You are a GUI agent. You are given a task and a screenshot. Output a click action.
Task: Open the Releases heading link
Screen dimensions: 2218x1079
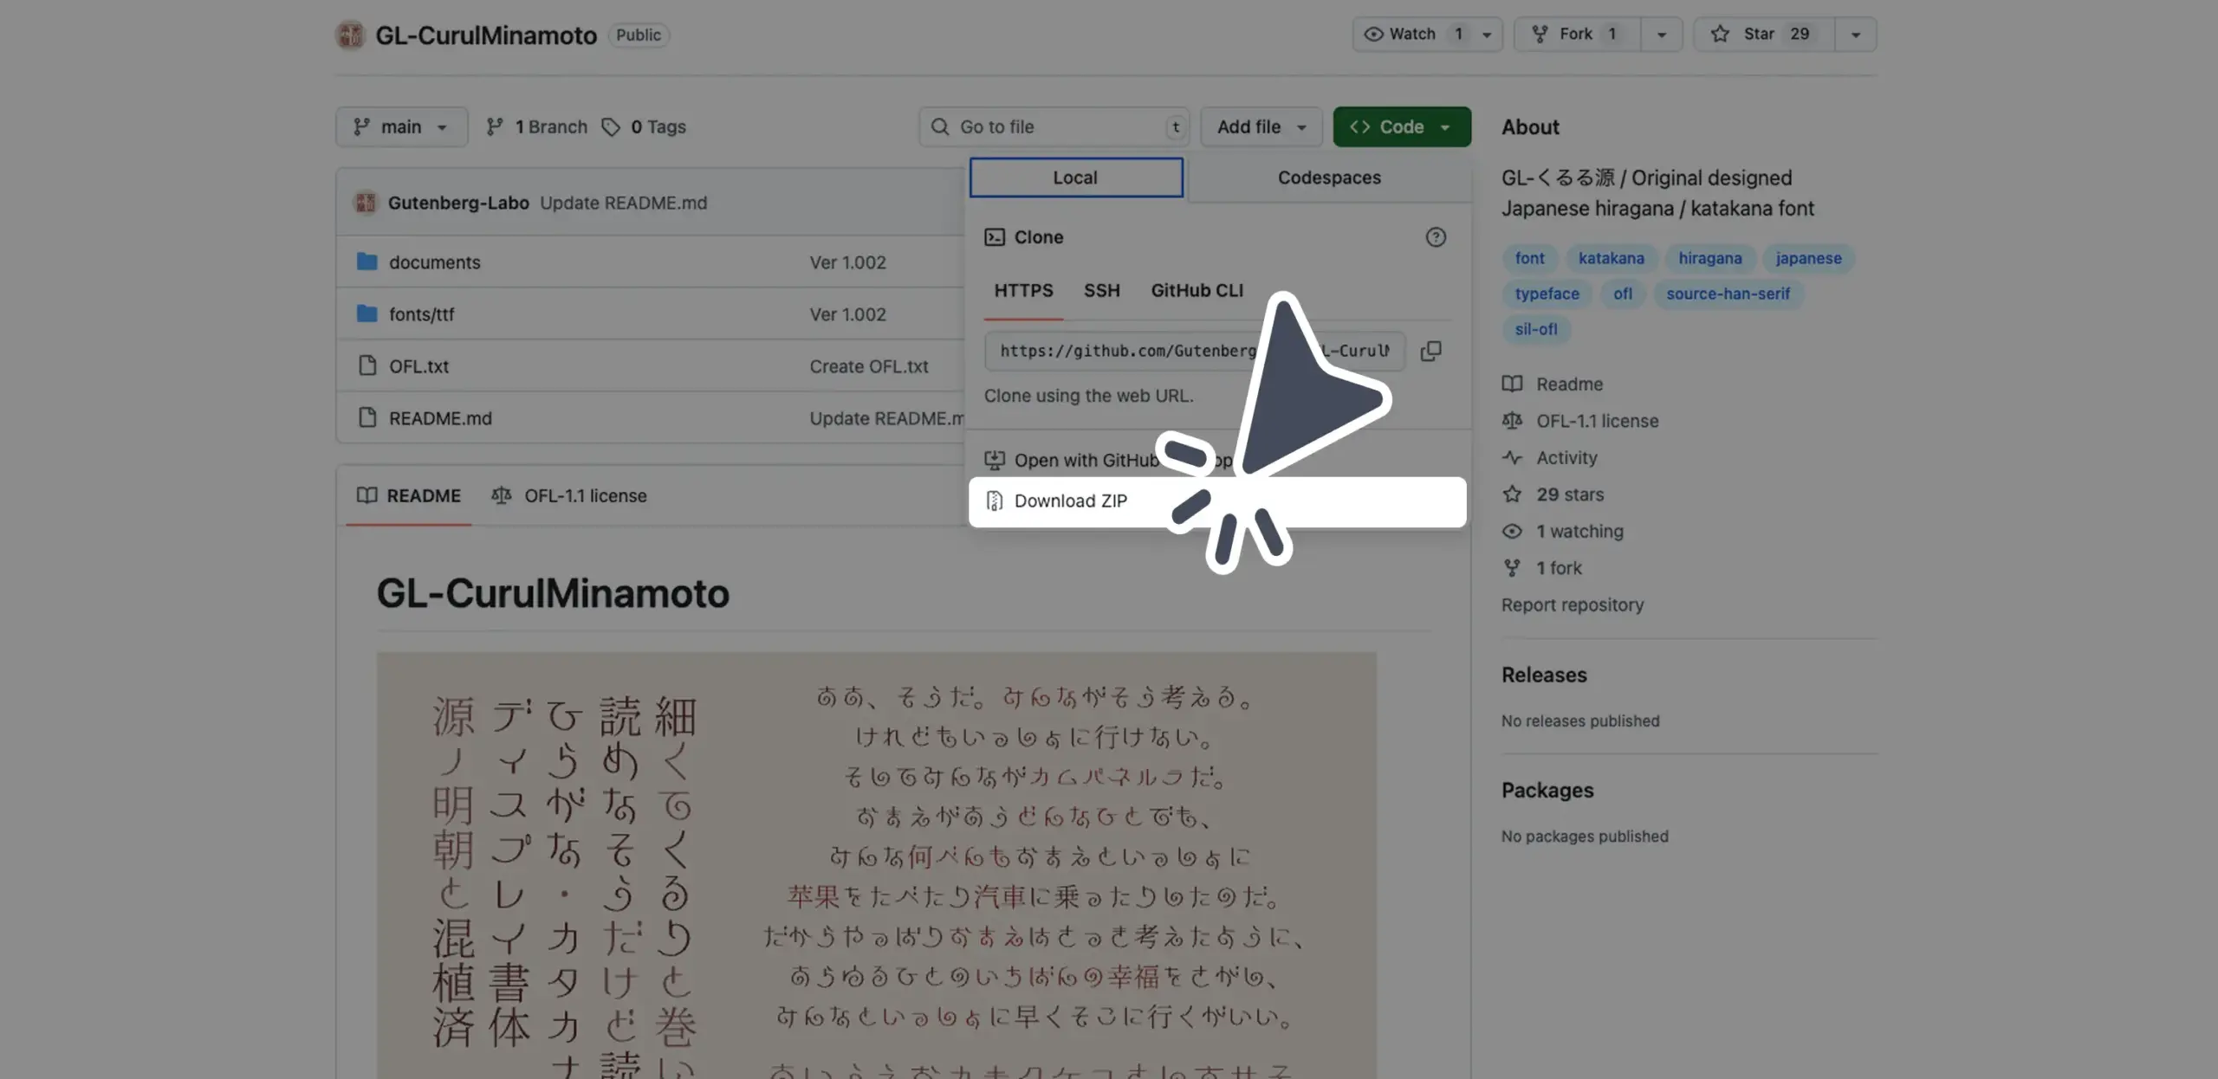1544,675
